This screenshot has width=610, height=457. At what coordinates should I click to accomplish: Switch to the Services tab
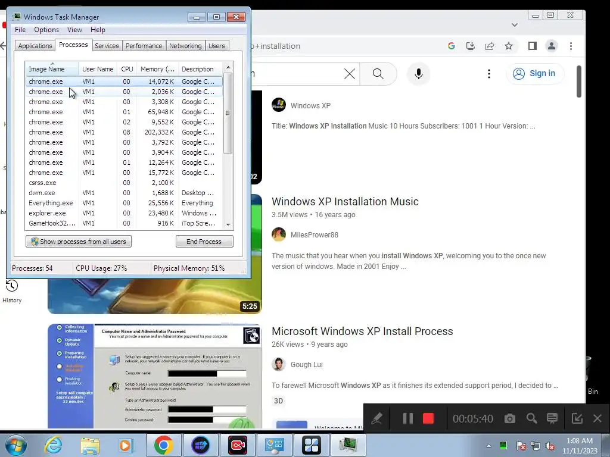107,46
